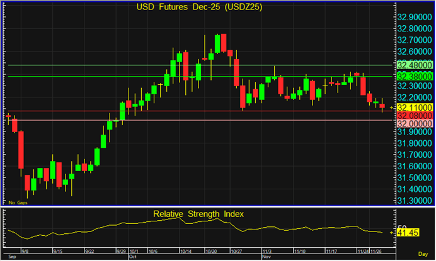Click the Relative Strength Index study title
This screenshot has height=261, width=436.
click(x=198, y=214)
